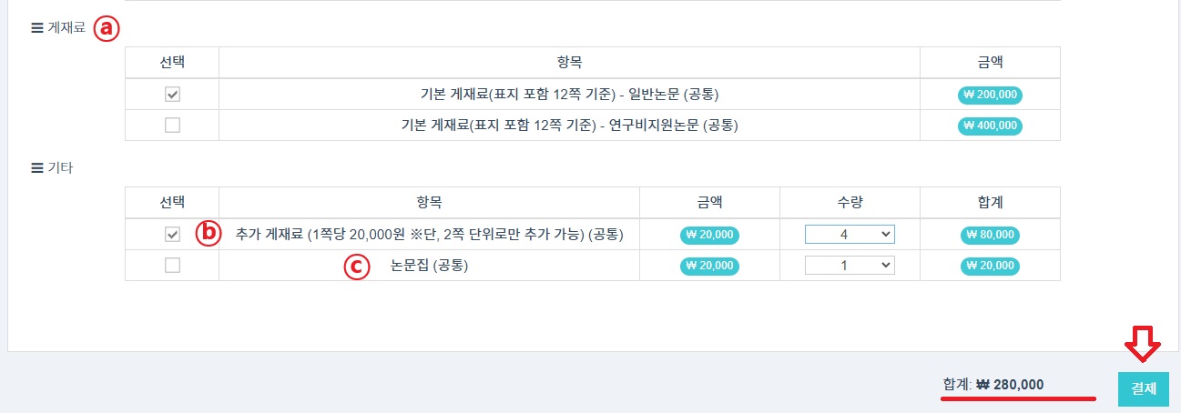
Task: Click the red circled 'b' marker
Action: [209, 234]
